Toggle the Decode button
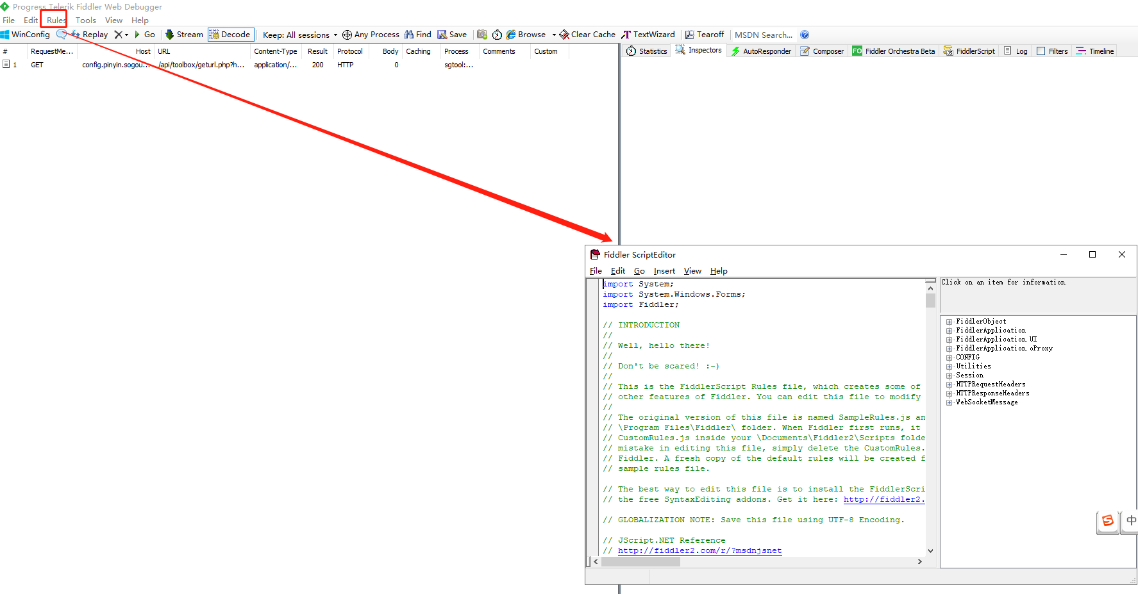 (x=231, y=35)
